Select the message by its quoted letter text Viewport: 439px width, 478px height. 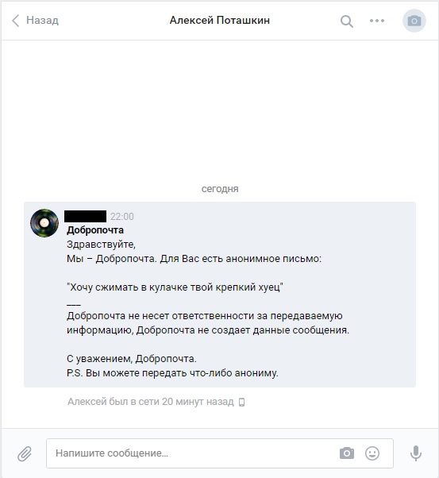click(x=175, y=287)
